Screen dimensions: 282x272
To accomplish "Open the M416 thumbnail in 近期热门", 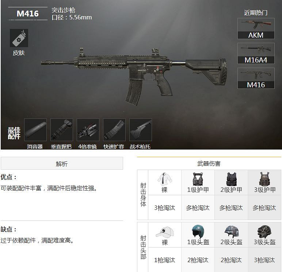I will coord(256,78).
